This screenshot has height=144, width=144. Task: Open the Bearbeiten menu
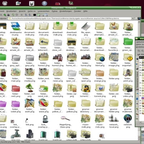point(12,11)
